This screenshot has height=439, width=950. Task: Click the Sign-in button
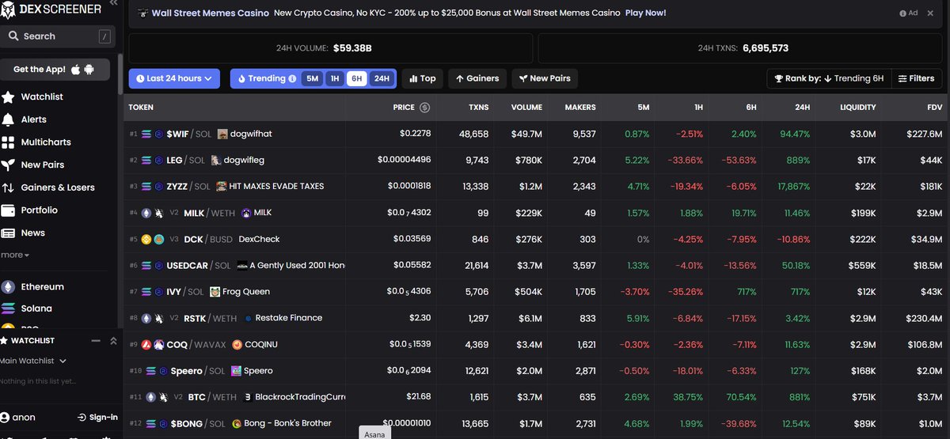pos(97,418)
